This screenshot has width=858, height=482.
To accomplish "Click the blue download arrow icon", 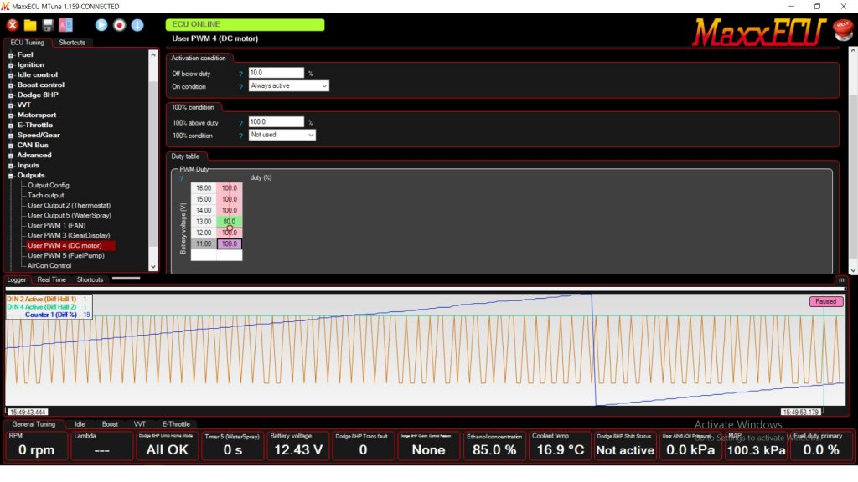I will click(137, 25).
